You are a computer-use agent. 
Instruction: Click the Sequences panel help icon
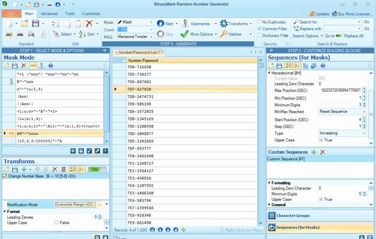323,66
